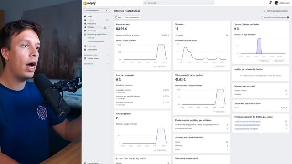Click the Descuentos badge icon
This screenshot has height=164, width=292.
pyautogui.click(x=85, y=50)
